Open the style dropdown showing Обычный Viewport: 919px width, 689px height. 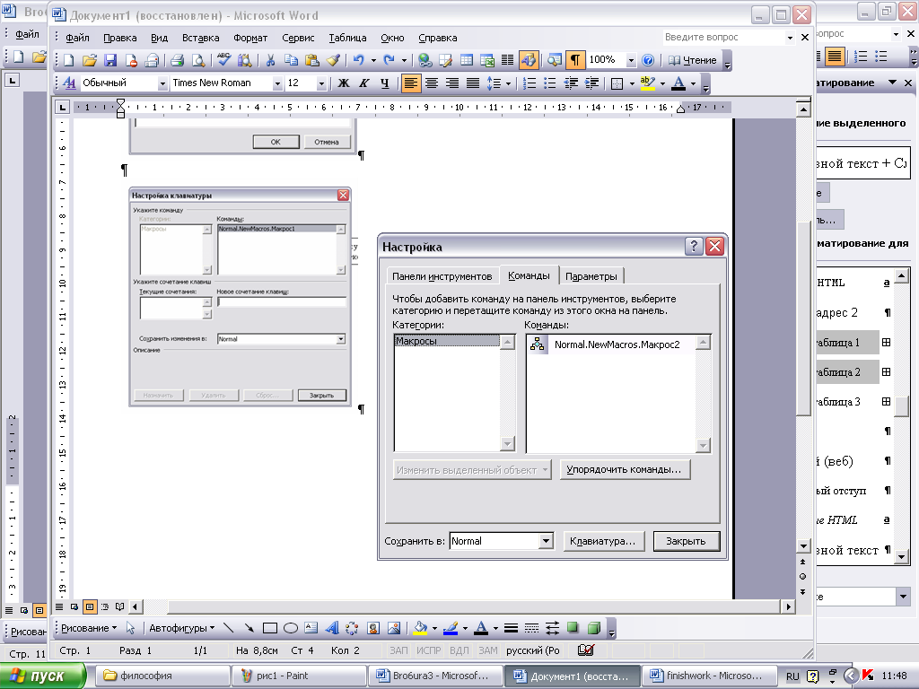click(x=162, y=83)
